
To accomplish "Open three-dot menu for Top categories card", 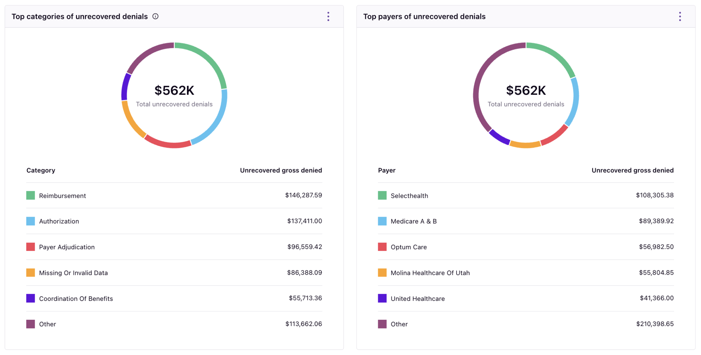I will [x=328, y=16].
